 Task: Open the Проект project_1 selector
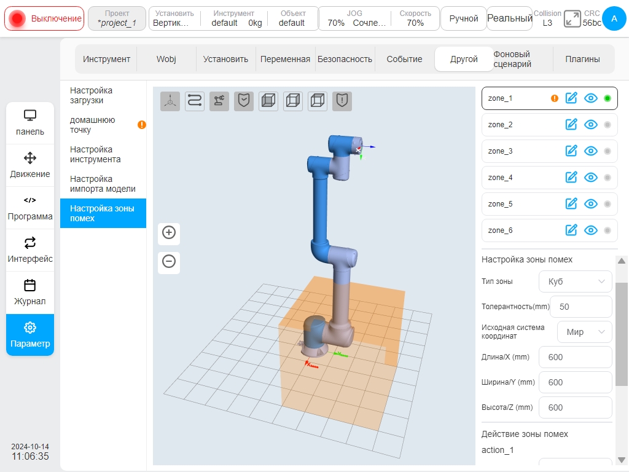[x=117, y=18]
